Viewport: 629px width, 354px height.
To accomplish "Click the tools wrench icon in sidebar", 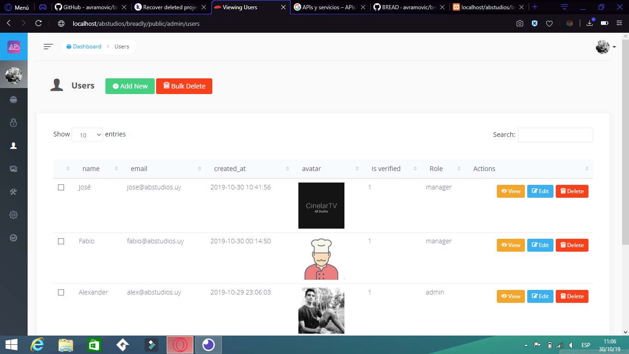I will (13, 192).
